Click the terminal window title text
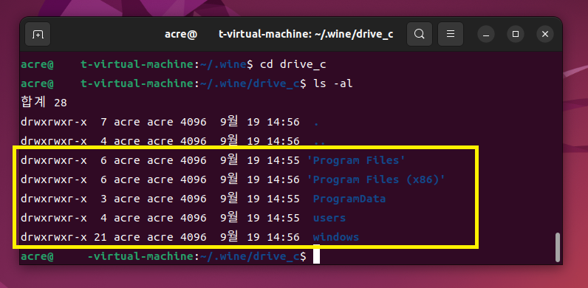 (279, 35)
